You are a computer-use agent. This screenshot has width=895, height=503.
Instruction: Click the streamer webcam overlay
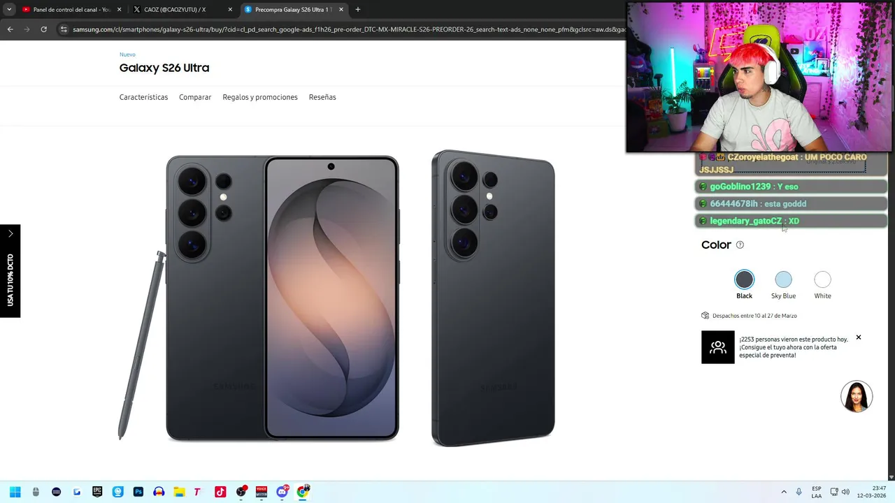pyautogui.click(x=759, y=76)
